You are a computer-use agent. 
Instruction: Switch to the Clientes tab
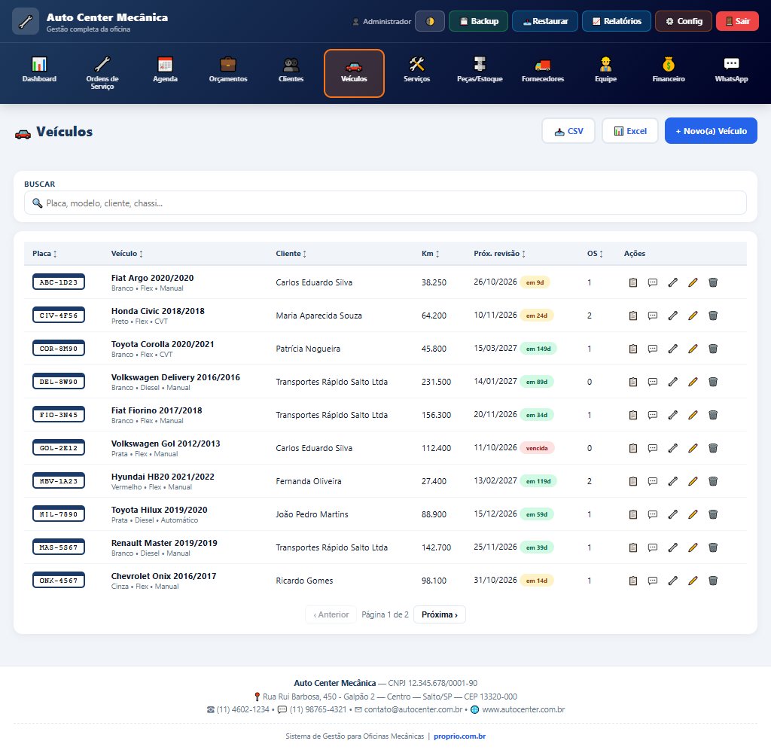pos(291,73)
